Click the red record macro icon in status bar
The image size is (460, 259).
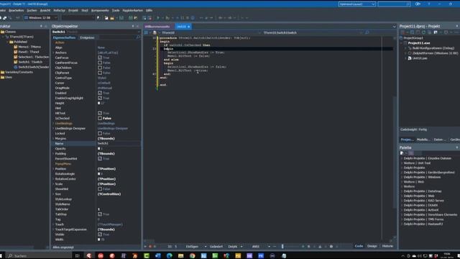pyautogui.click(x=150, y=246)
